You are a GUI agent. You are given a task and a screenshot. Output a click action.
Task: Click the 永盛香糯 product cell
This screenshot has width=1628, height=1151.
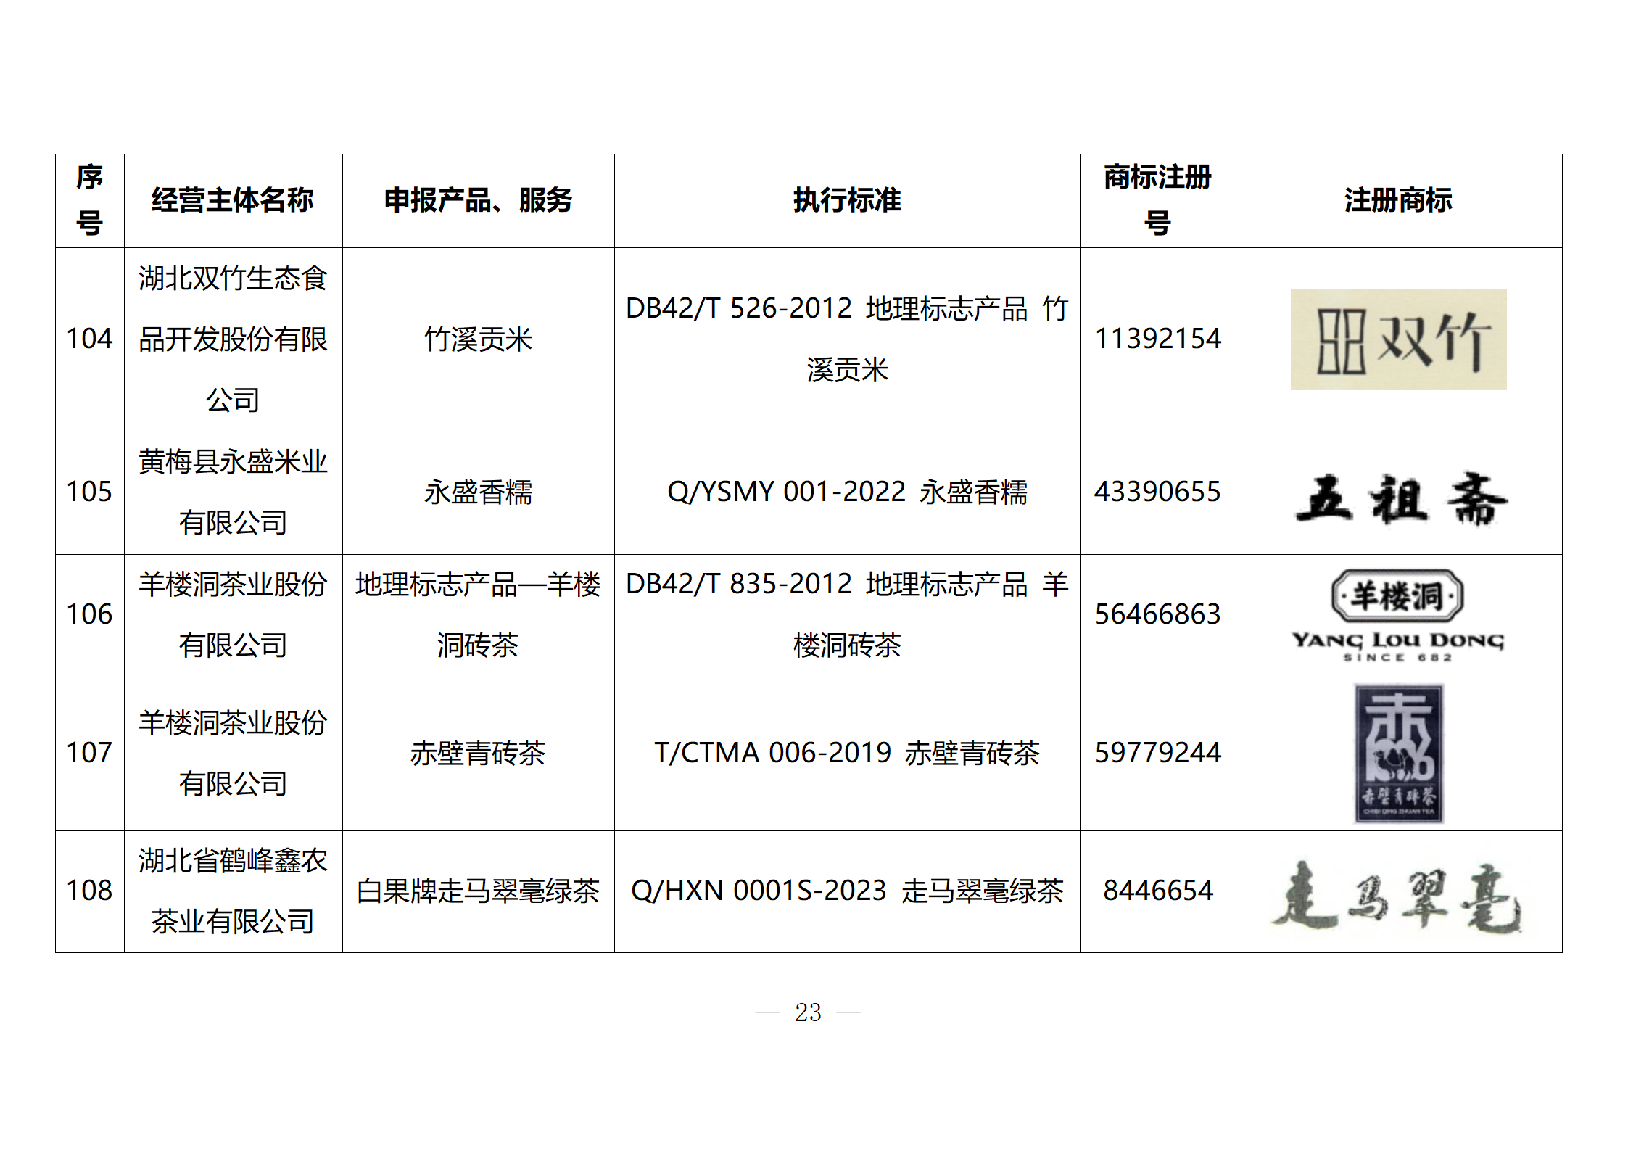[478, 492]
